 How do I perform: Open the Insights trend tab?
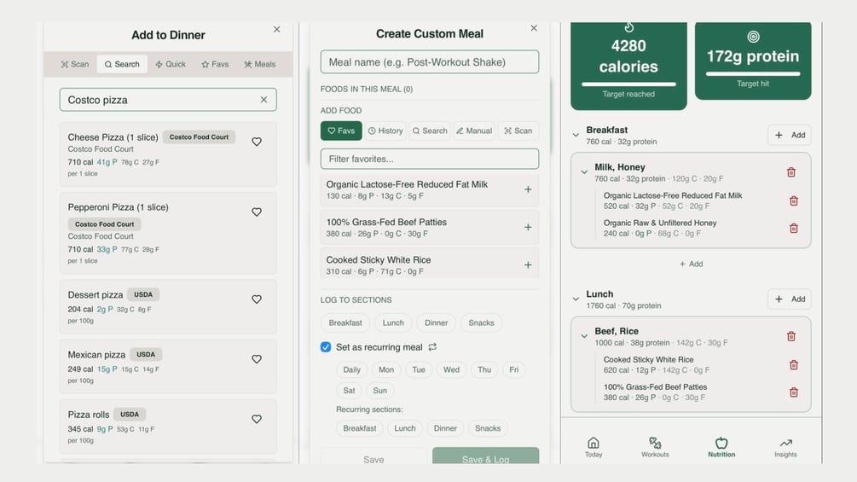(x=785, y=446)
